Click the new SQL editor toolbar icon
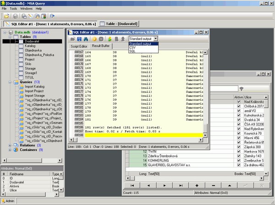Image resolution: width=275 pixels, height=205 pixels. coord(31,16)
